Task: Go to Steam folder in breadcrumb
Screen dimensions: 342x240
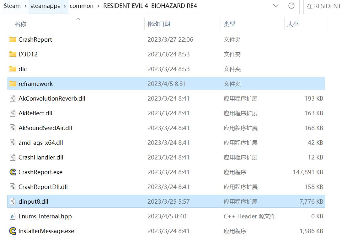Action: 12,6
